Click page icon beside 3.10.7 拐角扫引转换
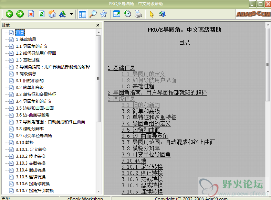The width and height of the screenshot is (271, 200). 11,191
